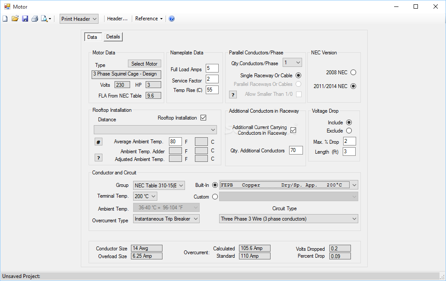Click the HP value box showing 3

click(153, 85)
